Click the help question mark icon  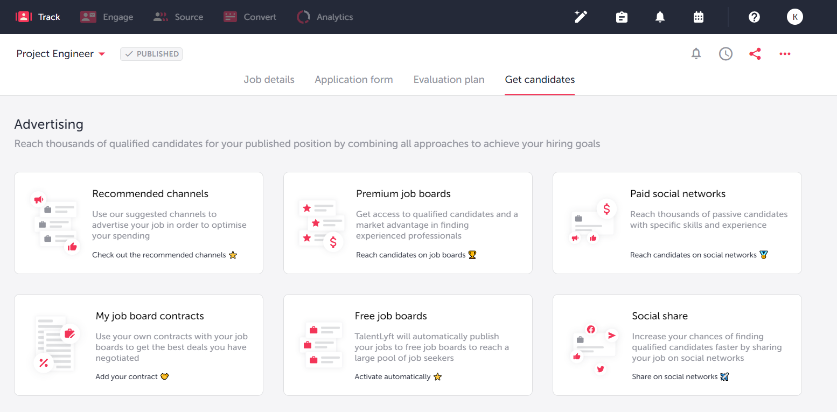click(x=754, y=17)
